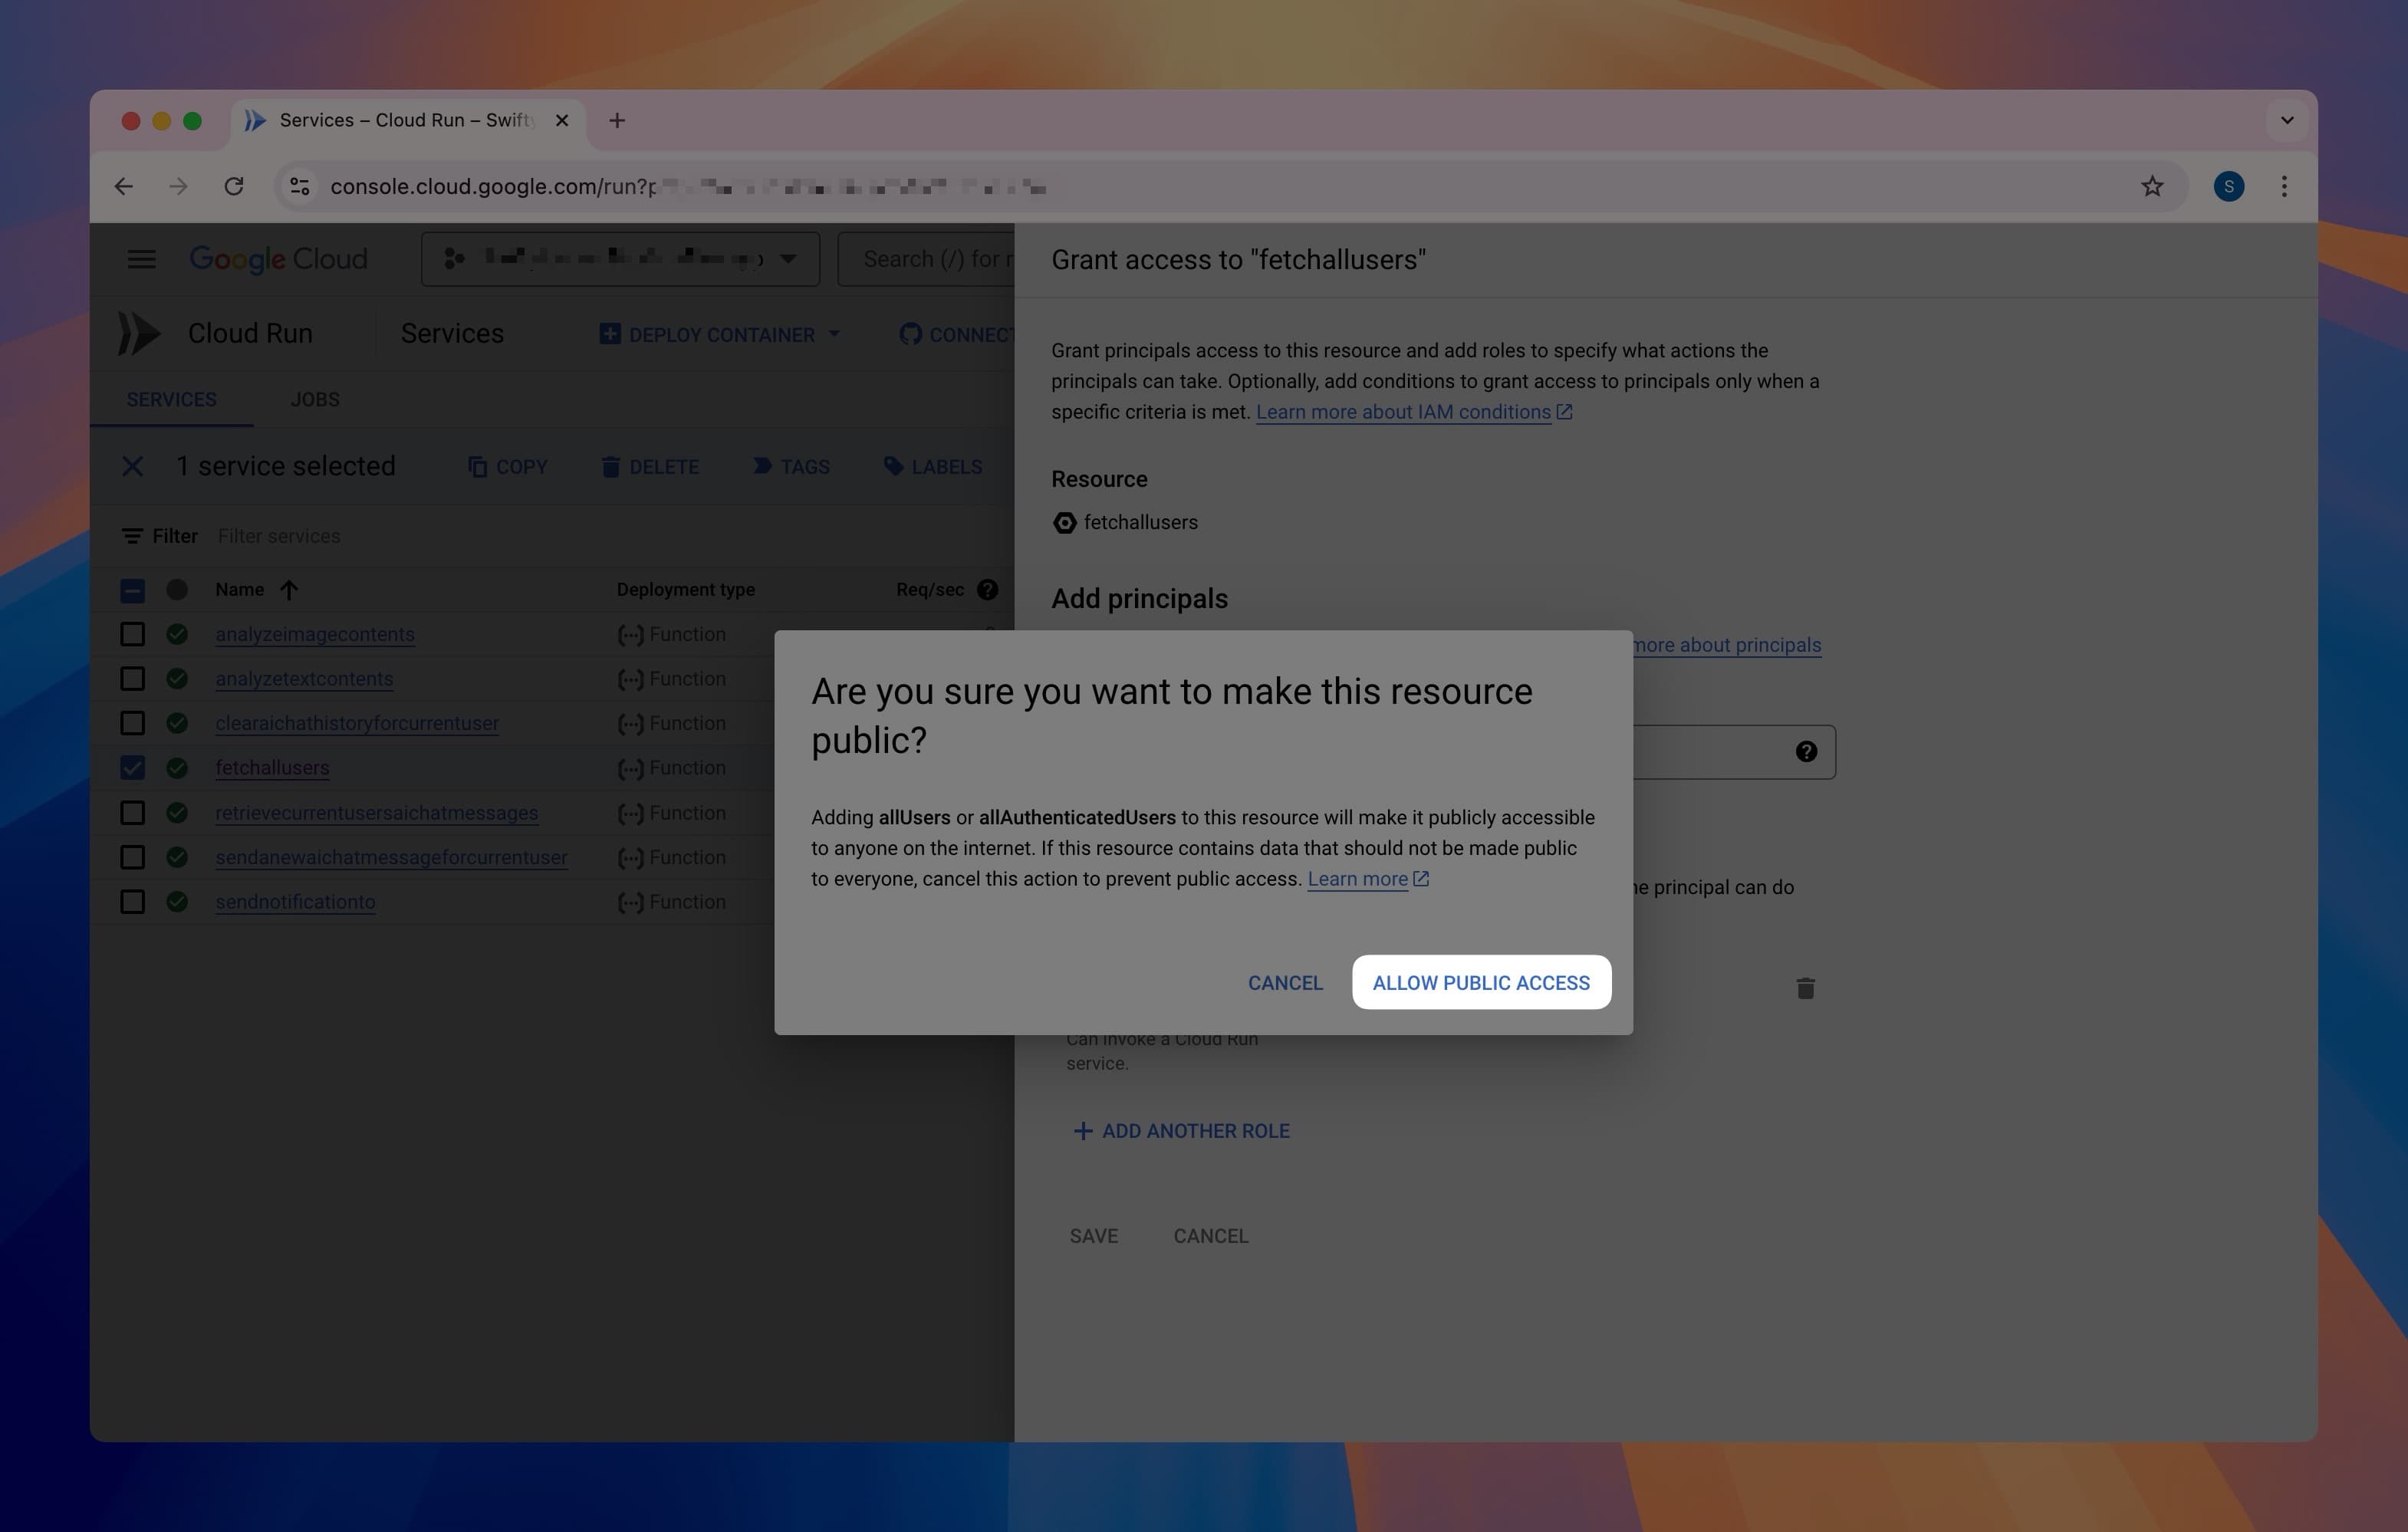Open the fetchallusers service link
This screenshot has width=2408, height=1532.
point(272,768)
